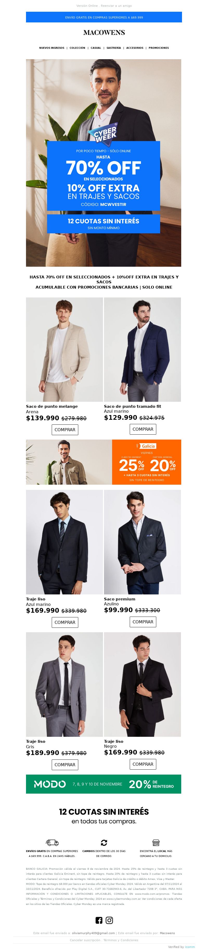Open the Galicia bank promotion banner
This screenshot has width=208, height=949.
coord(104,462)
